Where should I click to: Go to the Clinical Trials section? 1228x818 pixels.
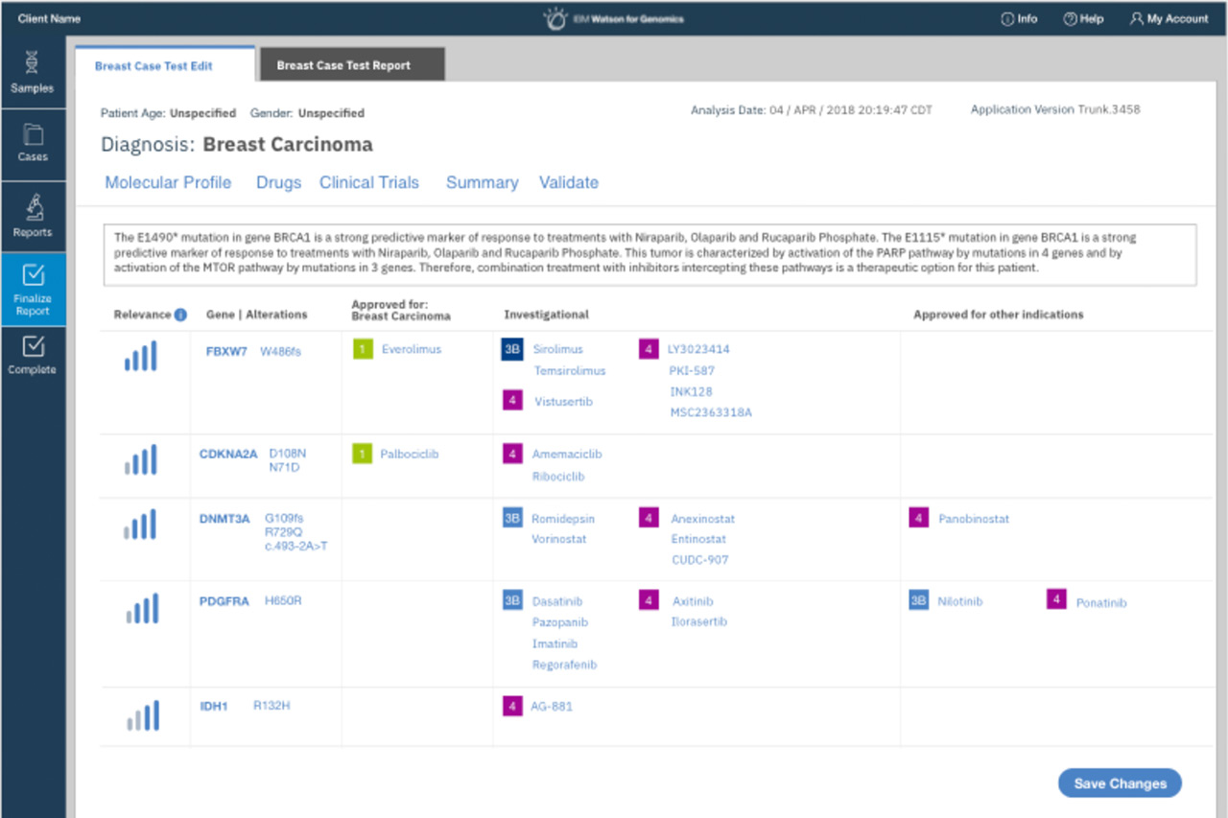[x=369, y=182]
